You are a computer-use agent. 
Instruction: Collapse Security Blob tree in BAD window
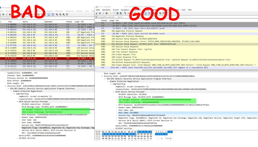(5, 86)
